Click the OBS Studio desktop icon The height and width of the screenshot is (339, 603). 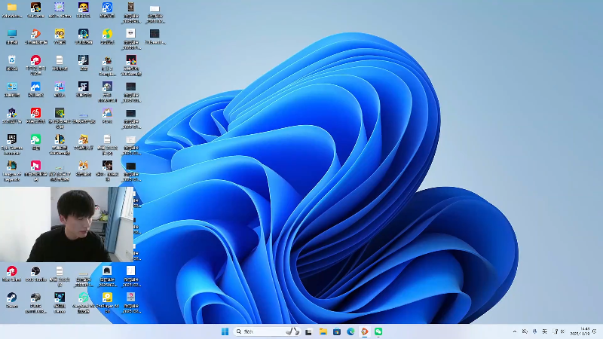(x=35, y=271)
